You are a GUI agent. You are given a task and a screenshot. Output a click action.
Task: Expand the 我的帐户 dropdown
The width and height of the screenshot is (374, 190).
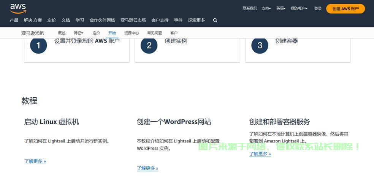pyautogui.click(x=299, y=8)
